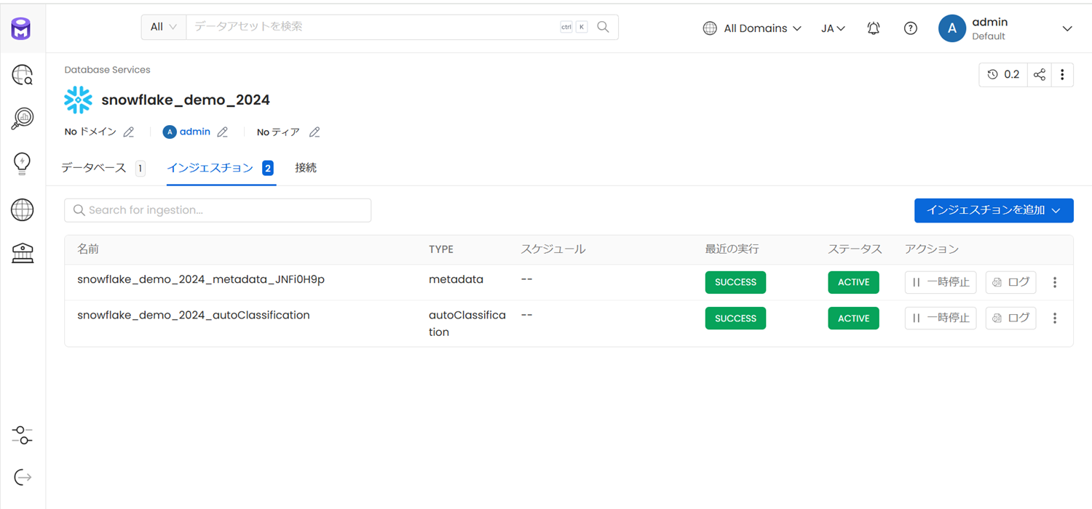Open the version history 0.2 button

tap(1003, 74)
